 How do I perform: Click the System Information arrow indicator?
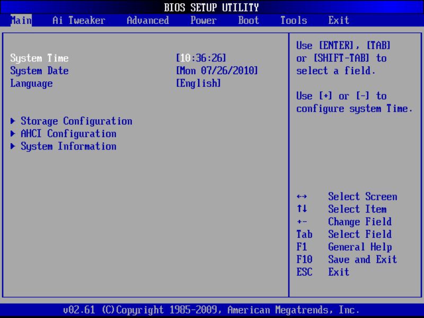point(13,146)
